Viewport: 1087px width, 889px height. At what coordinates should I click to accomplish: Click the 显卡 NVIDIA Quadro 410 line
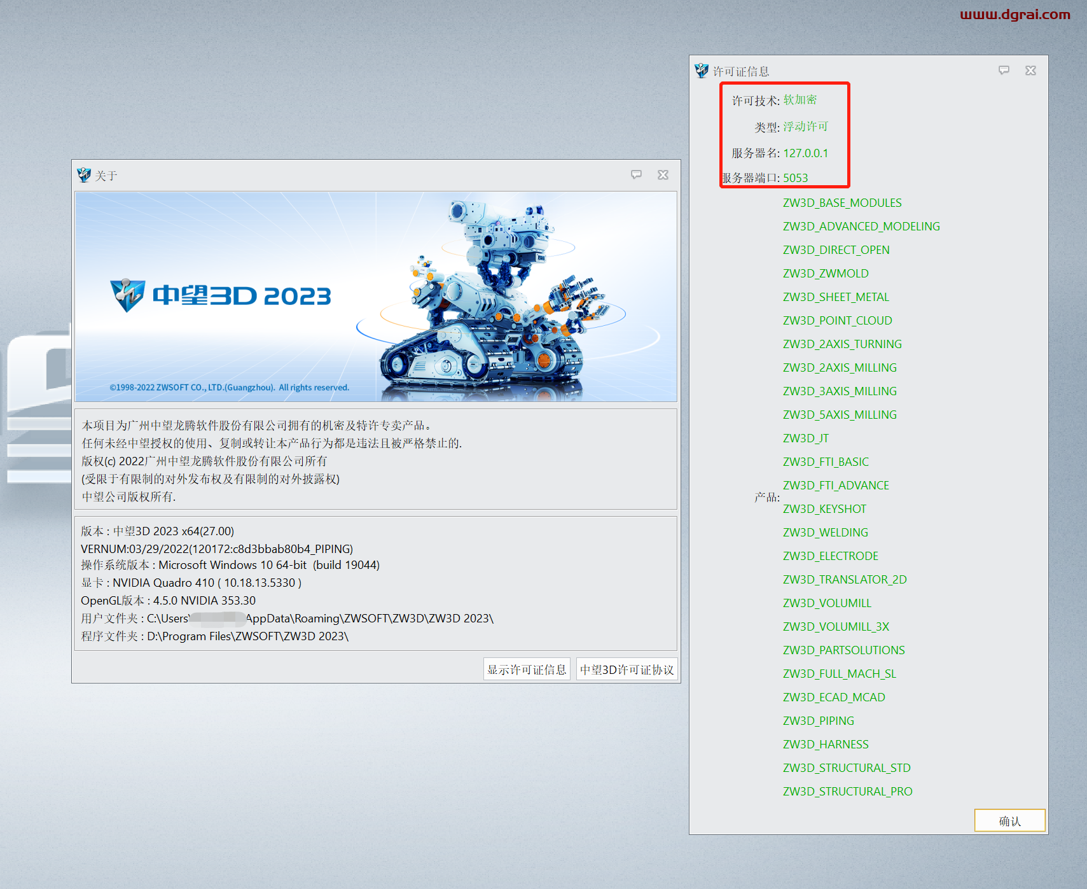tap(191, 583)
